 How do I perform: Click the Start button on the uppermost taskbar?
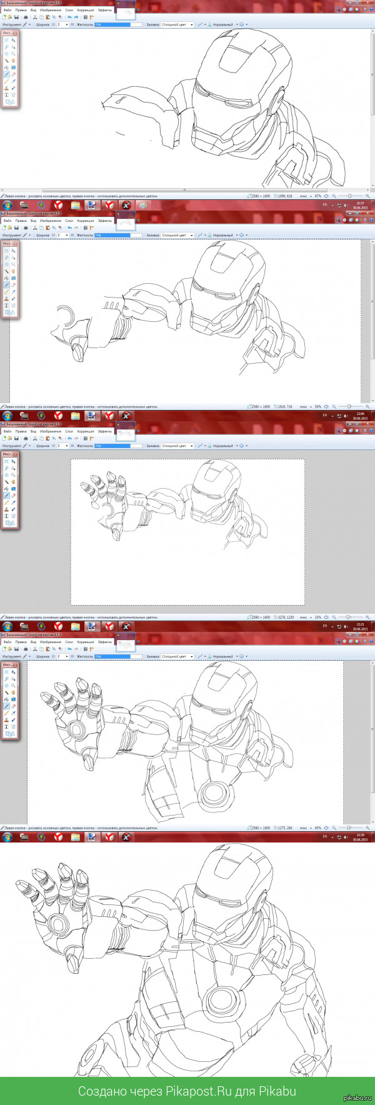coord(7,205)
